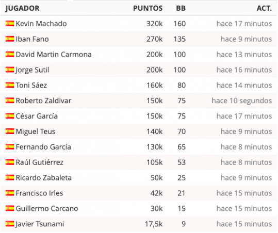Click the flag icon next to Iban Fano
The image size is (278, 233).
coord(10,39)
